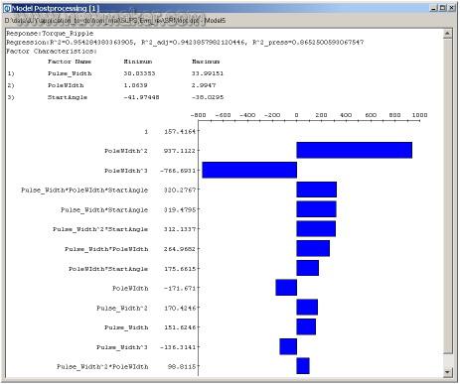The image size is (460, 384).
Task: Click the PoleWidth^3 negative bar
Action: [x=249, y=170]
